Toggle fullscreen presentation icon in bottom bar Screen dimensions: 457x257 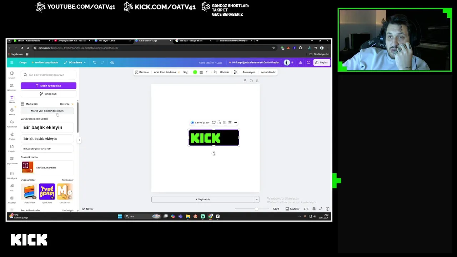(x=321, y=209)
